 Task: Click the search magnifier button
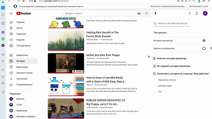pos(146,13)
